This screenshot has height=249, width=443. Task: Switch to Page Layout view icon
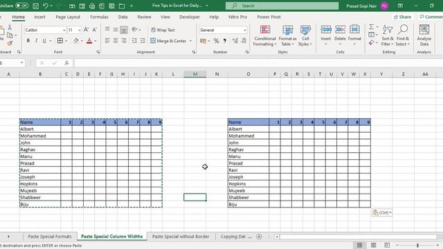[373, 245]
